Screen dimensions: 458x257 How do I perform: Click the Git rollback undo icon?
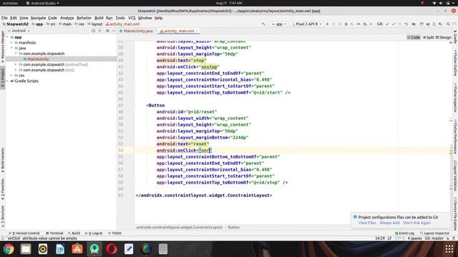tap(406, 24)
